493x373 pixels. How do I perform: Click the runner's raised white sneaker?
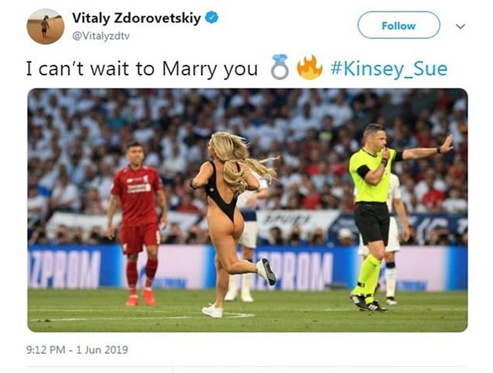tap(266, 271)
